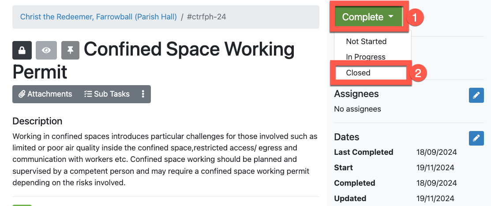The width and height of the screenshot is (491, 206).
Task: Click pencil icon to edit Dates
Action: click(x=476, y=138)
